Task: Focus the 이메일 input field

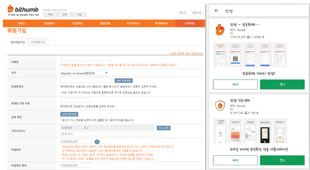Action: [x=86, y=59]
